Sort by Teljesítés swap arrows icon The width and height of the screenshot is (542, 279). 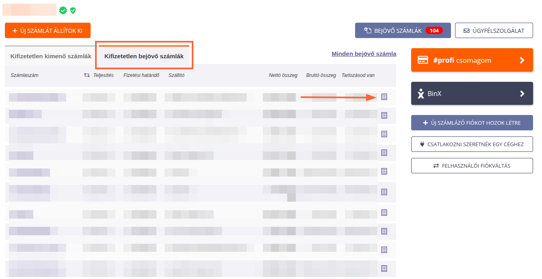coord(87,75)
